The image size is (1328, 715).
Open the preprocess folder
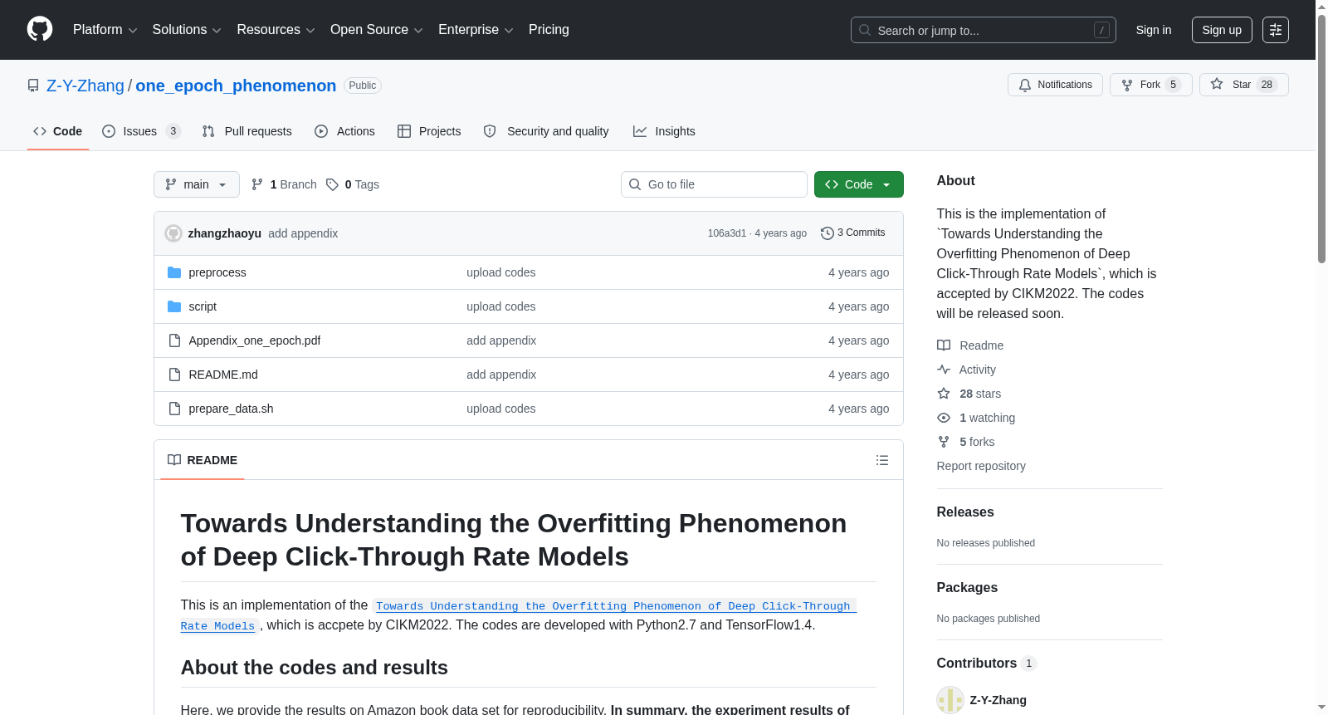217,272
